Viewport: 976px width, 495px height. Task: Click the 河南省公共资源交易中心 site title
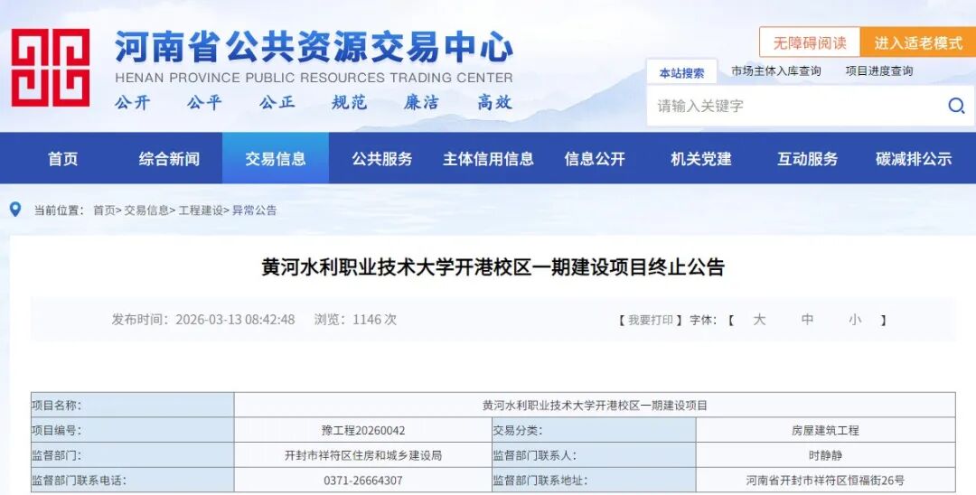(x=314, y=47)
